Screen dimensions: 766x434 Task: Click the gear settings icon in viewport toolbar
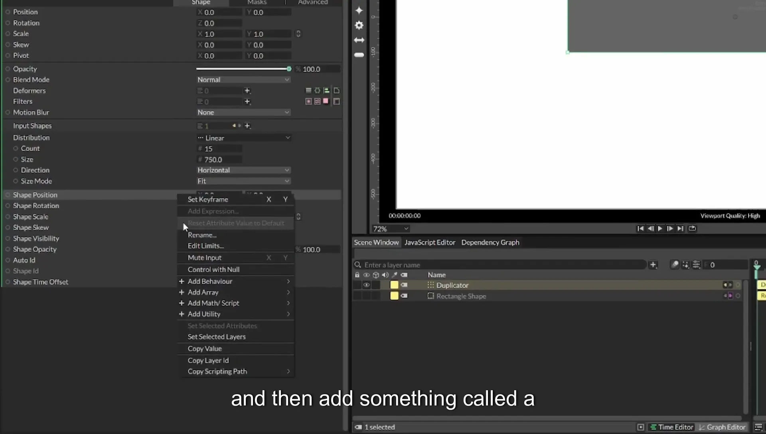(x=359, y=26)
